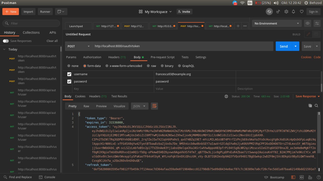The image size is (323, 181).
Task: Click the edit pencil icon beside BUILD
Action: (x=308, y=34)
